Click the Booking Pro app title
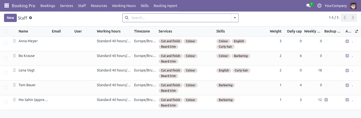 24,5
